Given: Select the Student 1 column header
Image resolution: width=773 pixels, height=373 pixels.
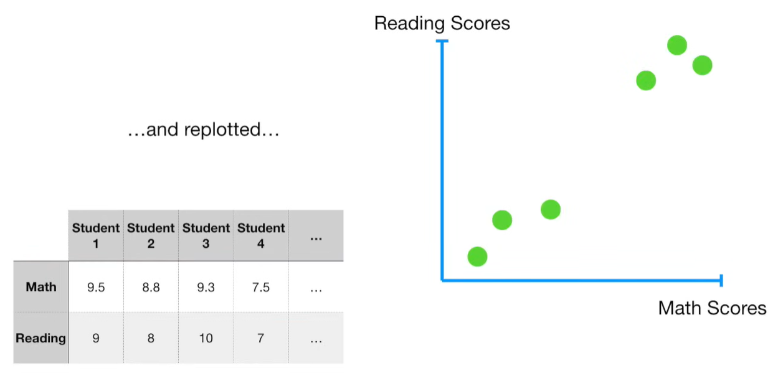Looking at the screenshot, I should (96, 235).
